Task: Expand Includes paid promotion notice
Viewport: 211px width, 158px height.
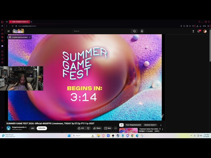Action: [20, 37]
